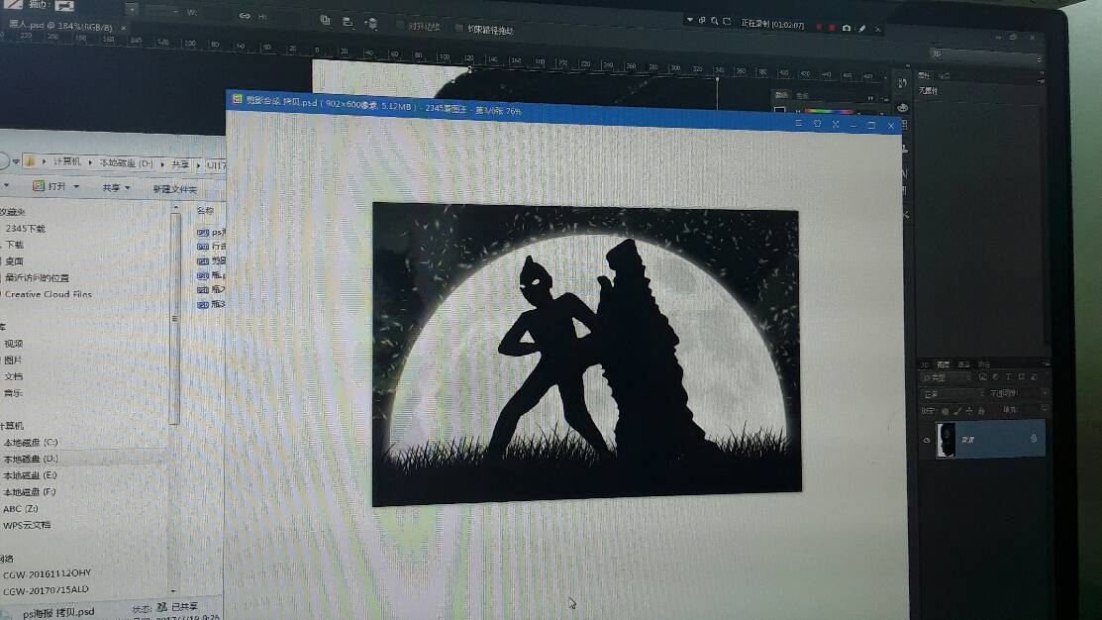This screenshot has width=1102, height=620.
Task: Click the path alignment icon in options bar
Action: click(x=348, y=22)
